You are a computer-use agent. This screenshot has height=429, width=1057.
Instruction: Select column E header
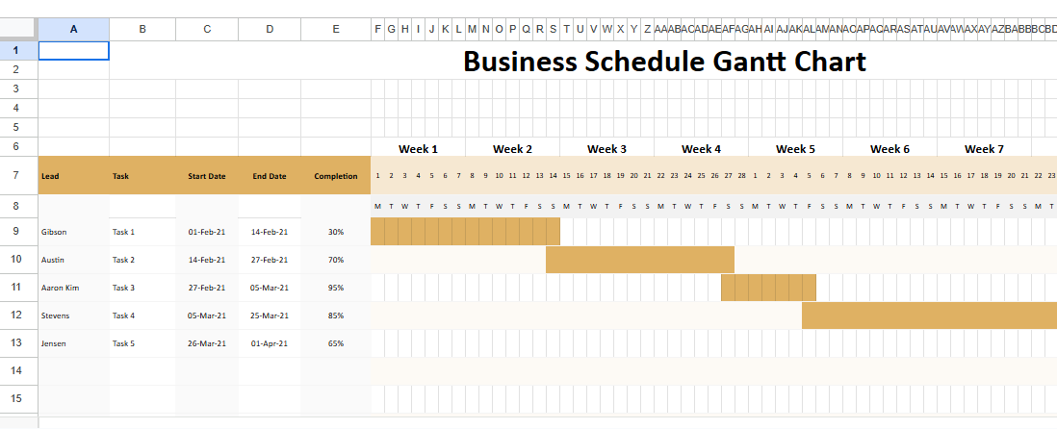[x=335, y=29]
